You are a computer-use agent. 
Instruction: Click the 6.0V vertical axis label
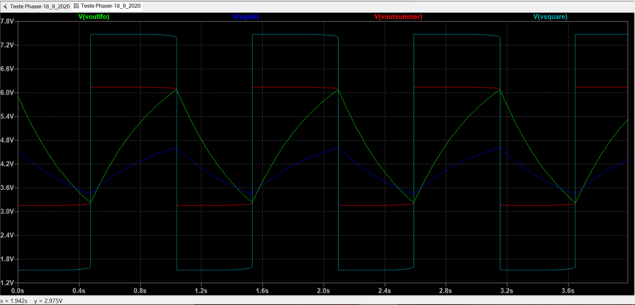(7, 93)
